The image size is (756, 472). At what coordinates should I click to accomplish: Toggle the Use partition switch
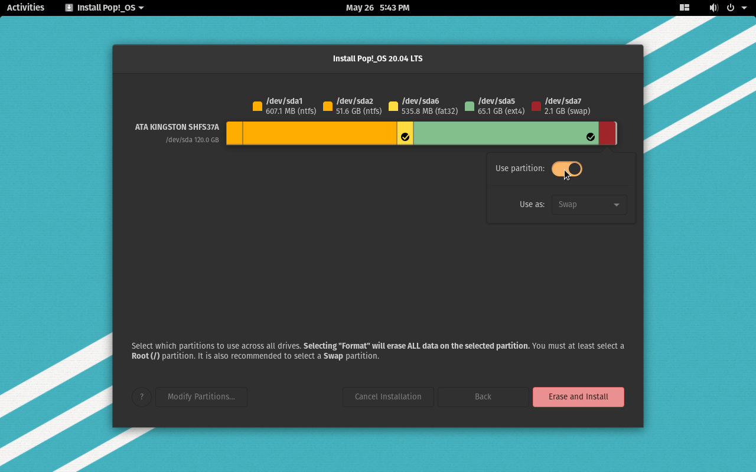567,169
